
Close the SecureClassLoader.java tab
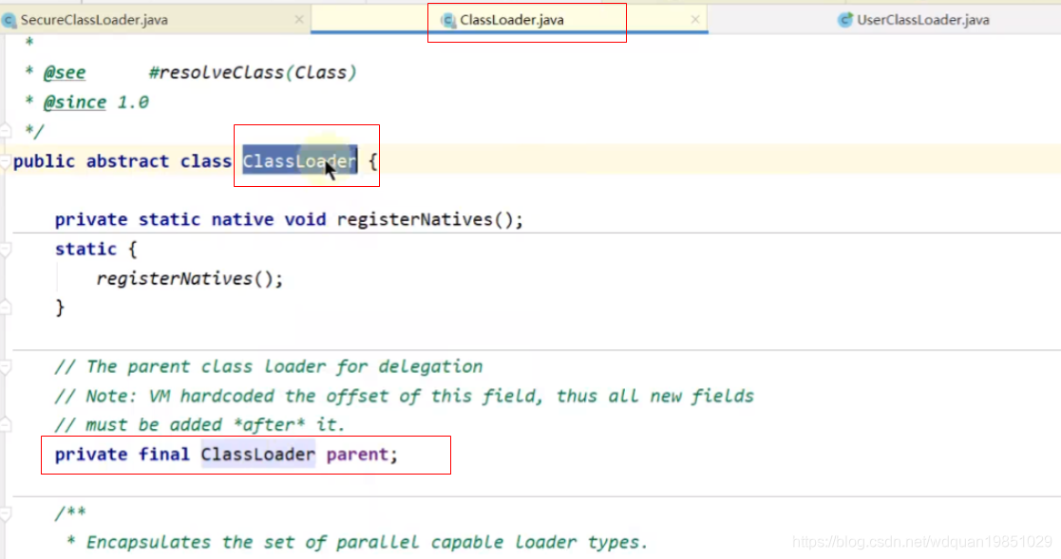(299, 20)
